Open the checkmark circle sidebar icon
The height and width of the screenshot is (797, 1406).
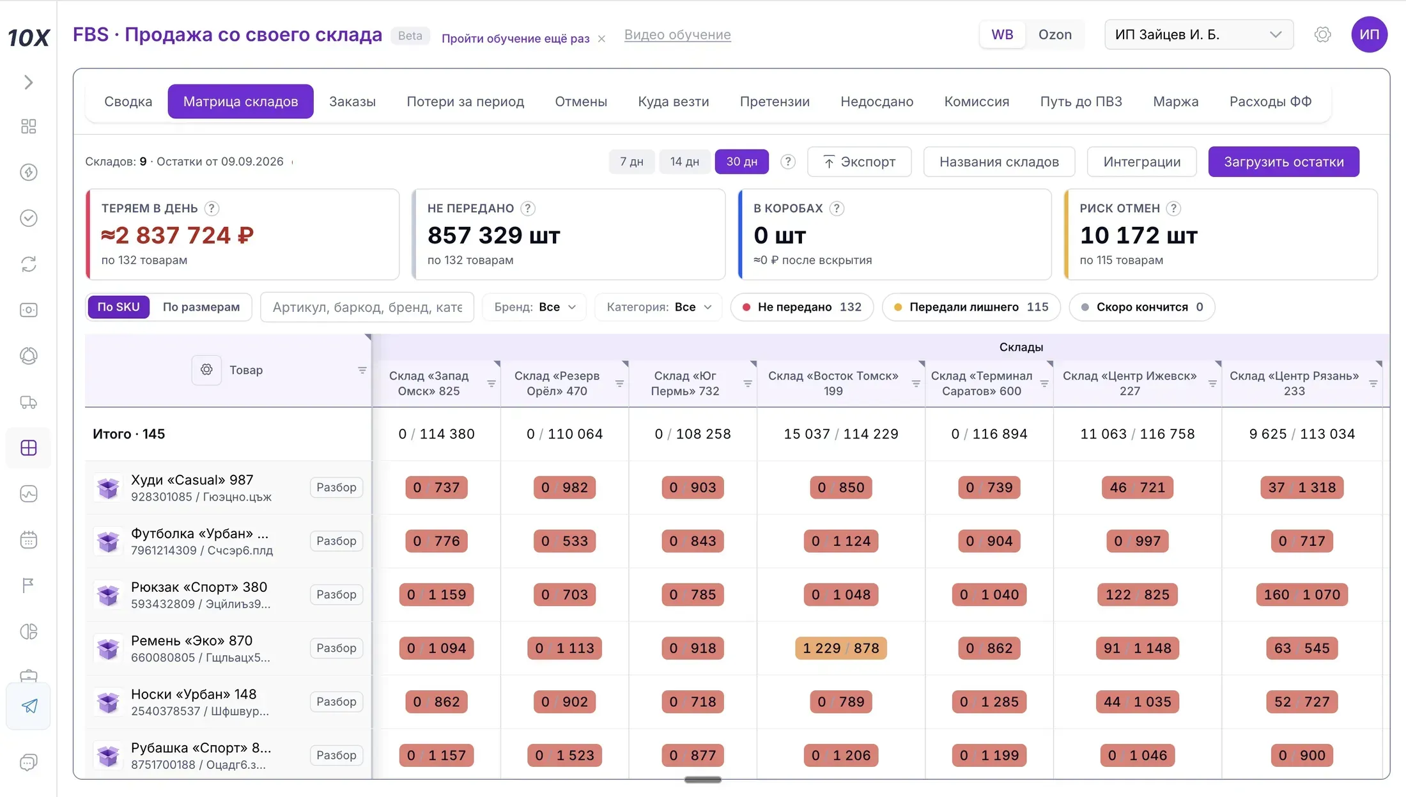coord(28,218)
